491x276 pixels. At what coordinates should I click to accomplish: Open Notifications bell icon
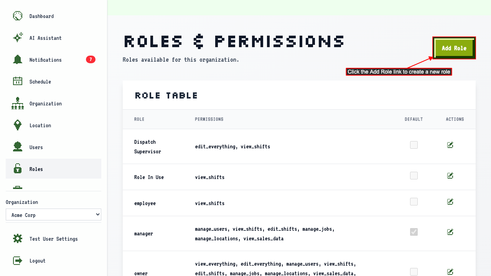point(18,60)
